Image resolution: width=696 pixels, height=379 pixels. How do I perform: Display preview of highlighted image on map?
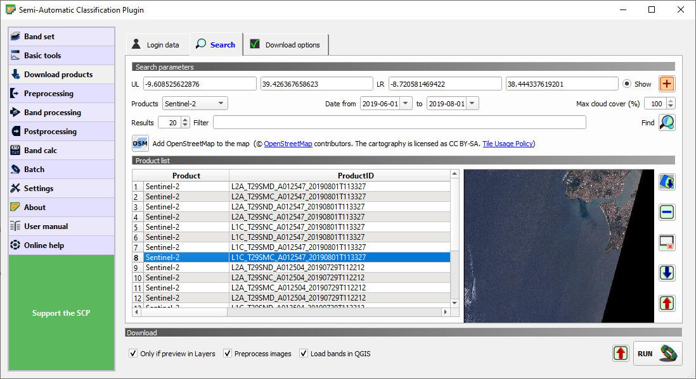[x=667, y=182]
